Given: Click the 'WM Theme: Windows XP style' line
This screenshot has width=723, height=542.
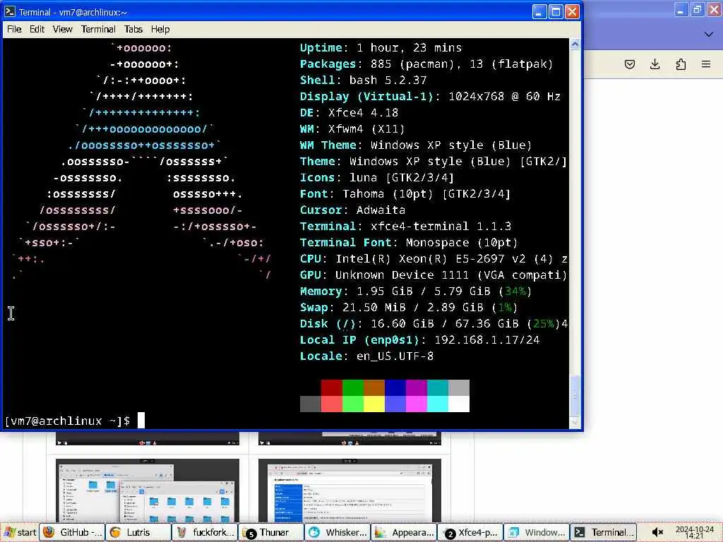Looking at the screenshot, I should pyautogui.click(x=415, y=145).
